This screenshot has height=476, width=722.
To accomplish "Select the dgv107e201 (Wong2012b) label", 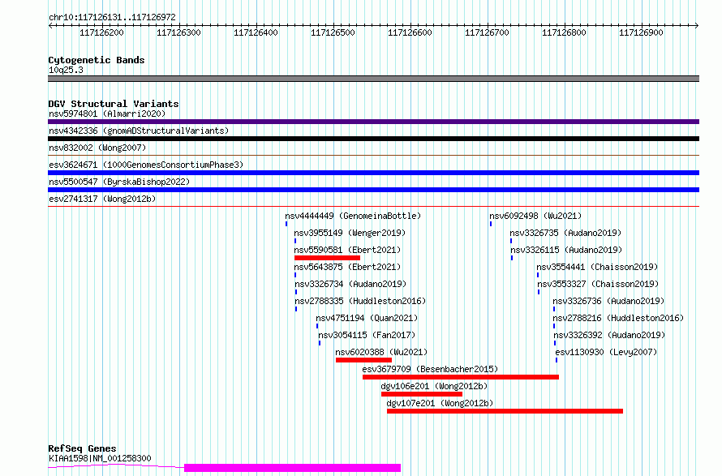I will pyautogui.click(x=440, y=403).
